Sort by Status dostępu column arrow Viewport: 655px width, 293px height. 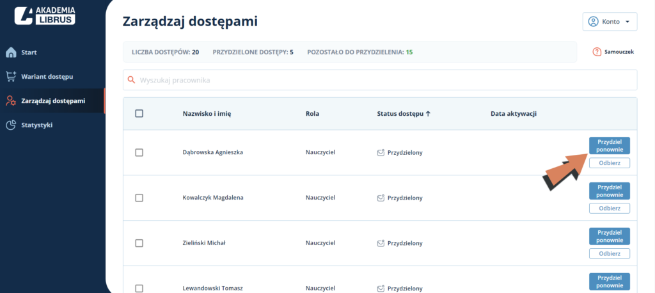(x=428, y=114)
